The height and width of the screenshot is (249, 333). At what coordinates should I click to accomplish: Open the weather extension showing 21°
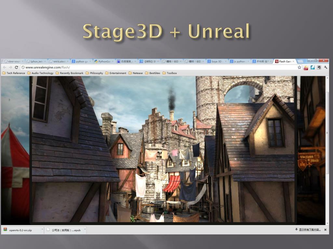pyautogui.click(x=306, y=68)
